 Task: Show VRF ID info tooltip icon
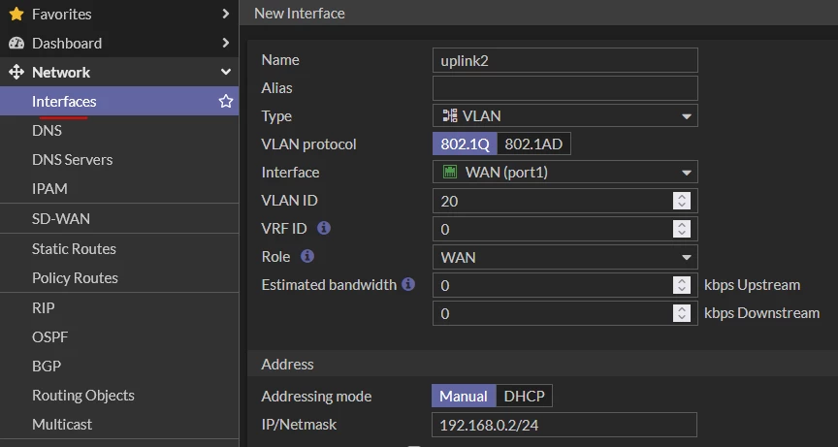tap(324, 229)
